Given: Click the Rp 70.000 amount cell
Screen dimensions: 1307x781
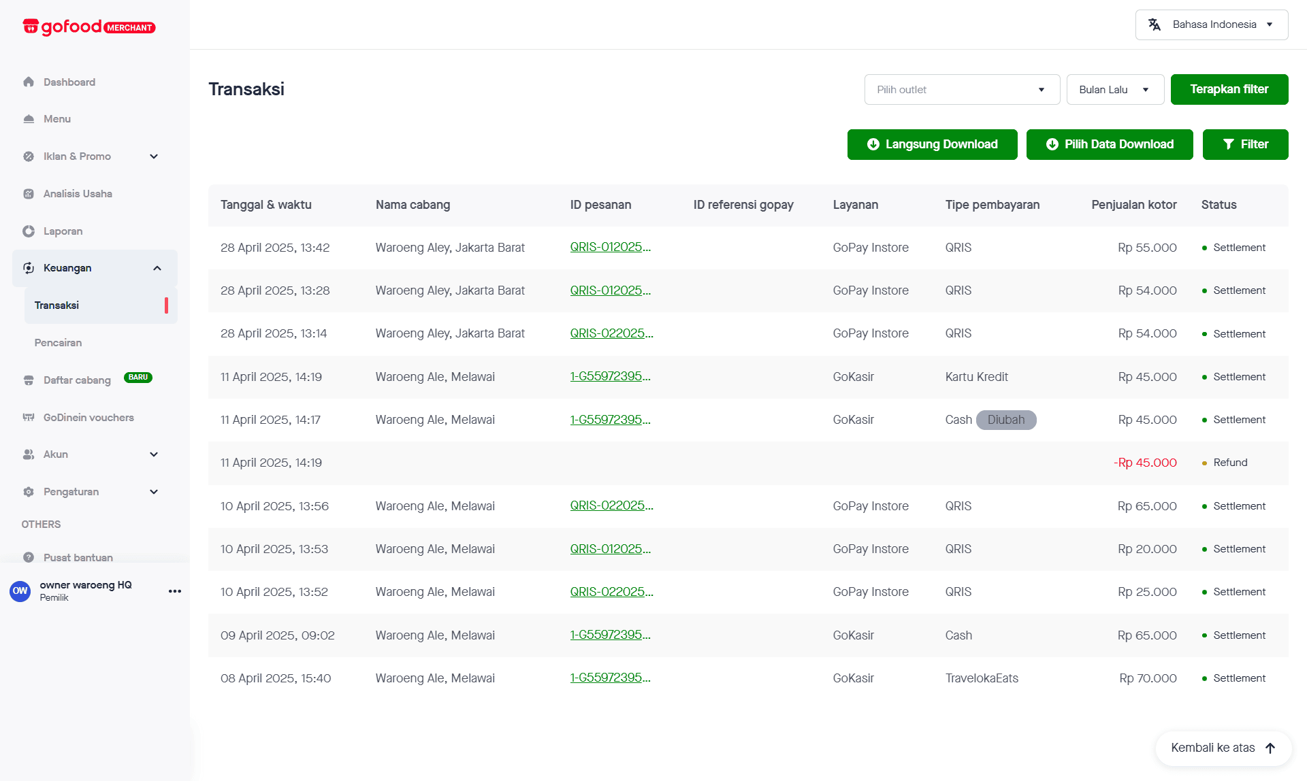Looking at the screenshot, I should point(1148,678).
